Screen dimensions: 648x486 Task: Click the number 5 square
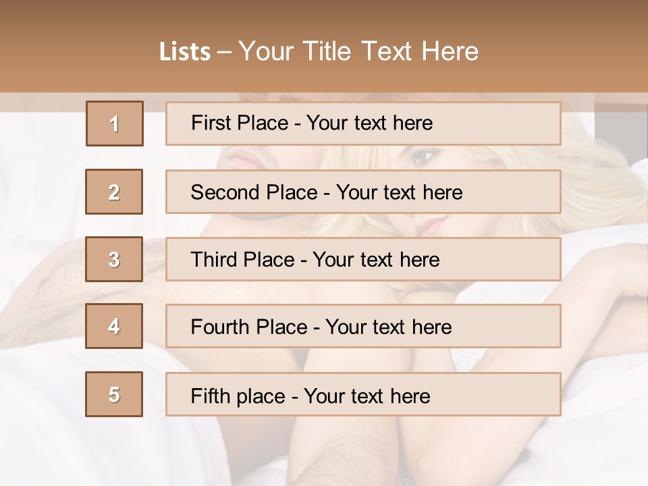click(x=114, y=394)
